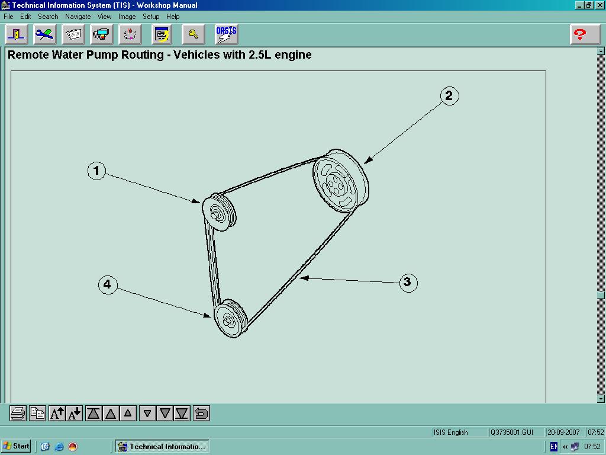Click the wrench and screwdriver tools icon
Image resolution: width=606 pixels, height=455 pixels.
[44, 34]
